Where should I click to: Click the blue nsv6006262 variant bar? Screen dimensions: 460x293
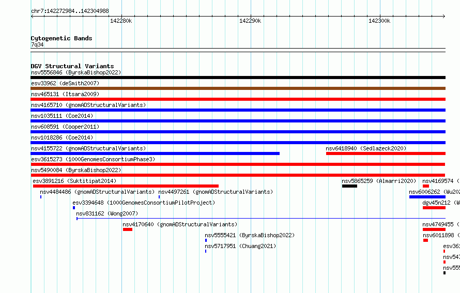(427, 197)
